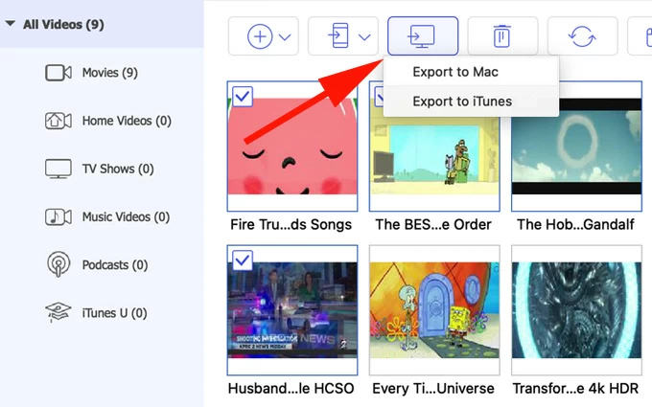This screenshot has height=407, width=652.
Task: Uncheck the Fire Tru...ds Songs video checkbox
Action: click(x=243, y=97)
